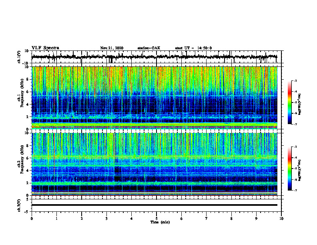Click the ch.1 spectrogram panel
The image size is (317, 245).
(154, 98)
